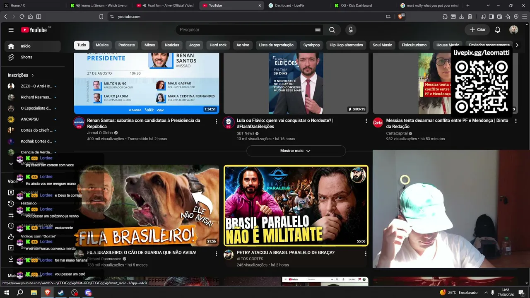Open ALTOS CORTÊS channel avatar

coord(229,255)
